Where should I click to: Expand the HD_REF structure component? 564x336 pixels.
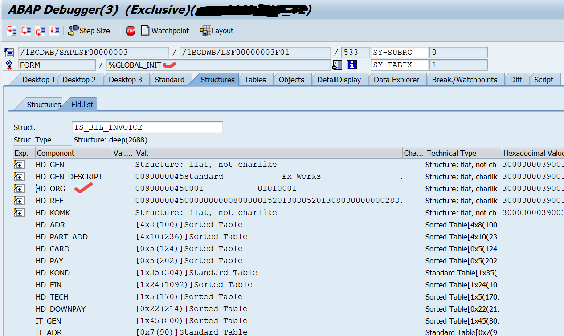19,200
